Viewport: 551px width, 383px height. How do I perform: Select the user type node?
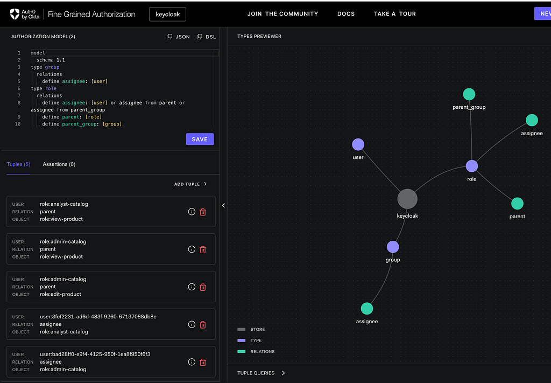[x=358, y=144]
